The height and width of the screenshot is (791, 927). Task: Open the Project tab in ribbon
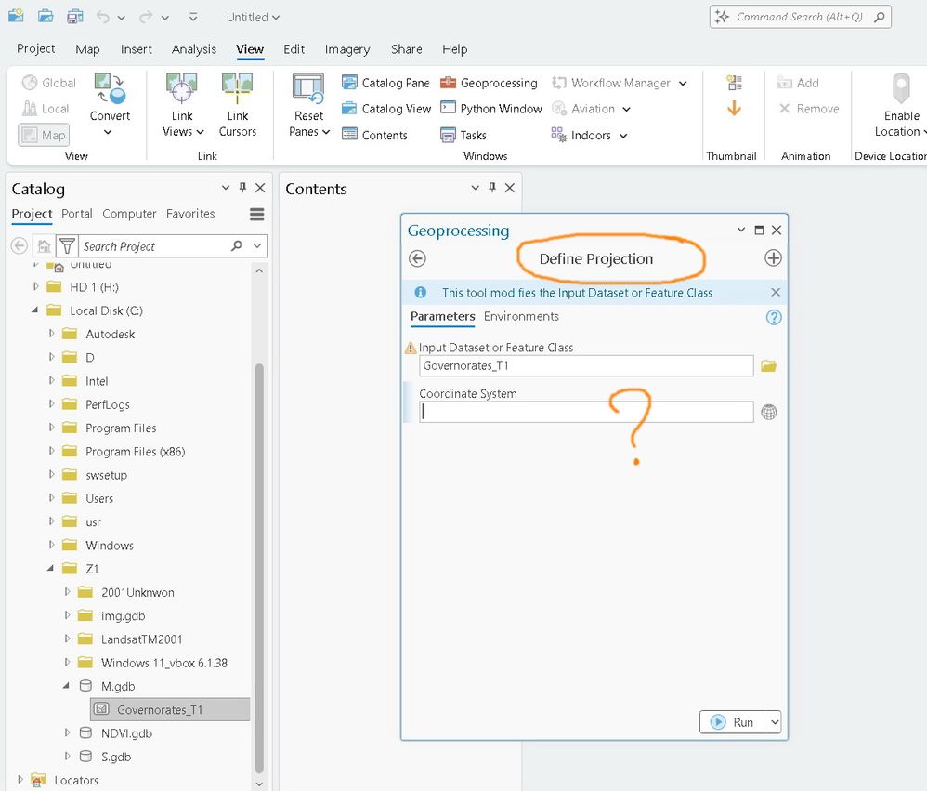pos(35,49)
